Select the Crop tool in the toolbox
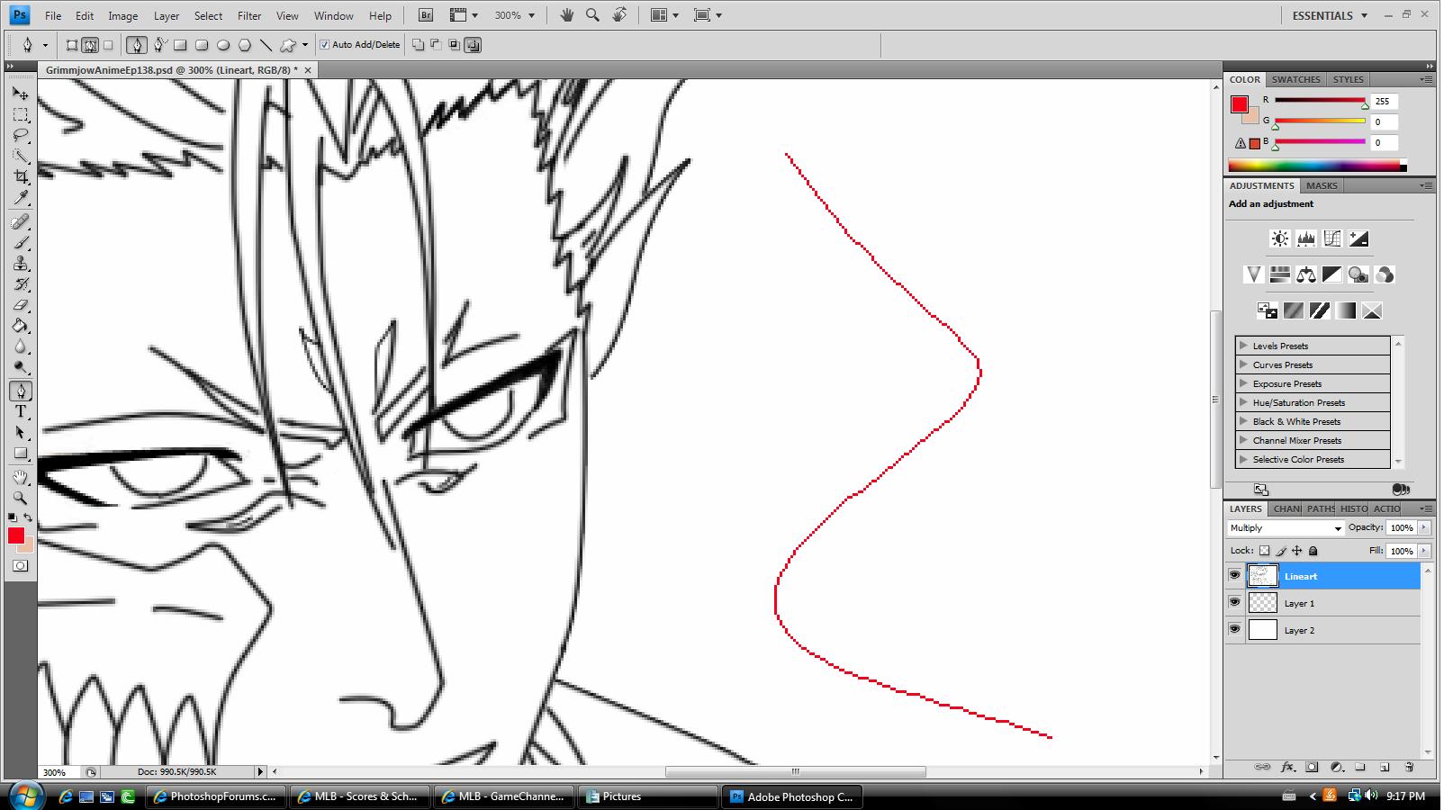The height and width of the screenshot is (810, 1453). coord(21,176)
